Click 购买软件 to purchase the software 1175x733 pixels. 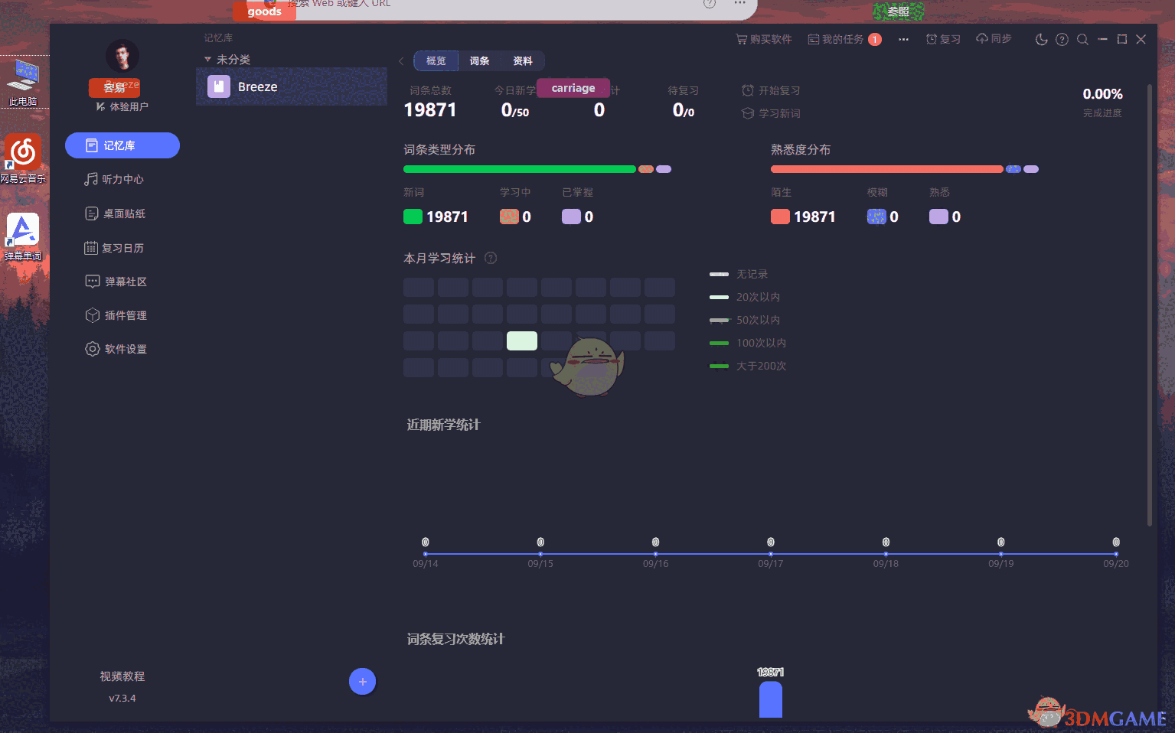763,38
